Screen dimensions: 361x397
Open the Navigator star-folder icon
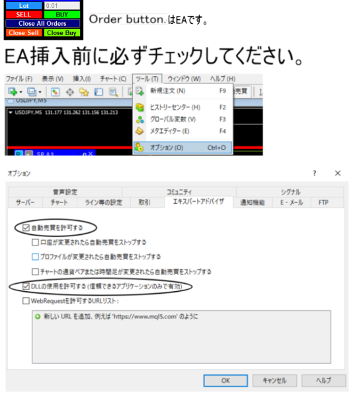(x=84, y=92)
